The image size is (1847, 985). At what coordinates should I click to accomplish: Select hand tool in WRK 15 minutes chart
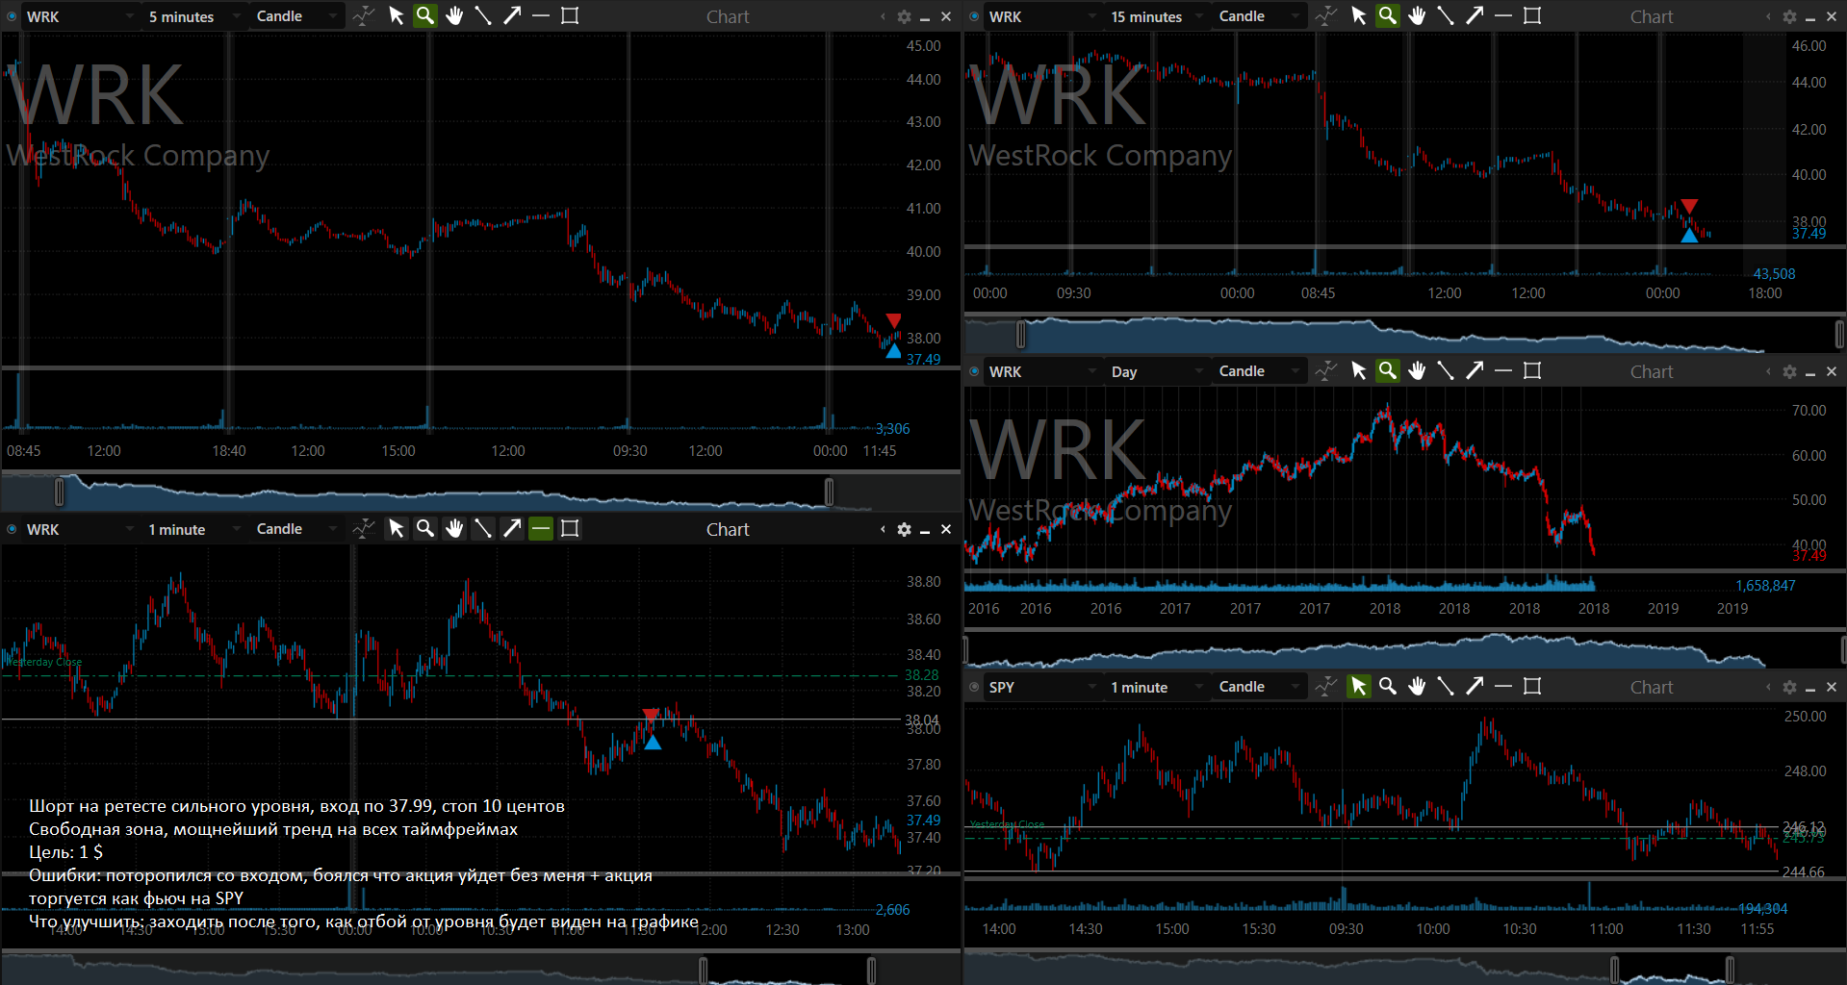(x=1417, y=16)
